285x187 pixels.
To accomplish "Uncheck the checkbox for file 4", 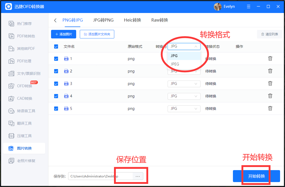I will (56, 96).
